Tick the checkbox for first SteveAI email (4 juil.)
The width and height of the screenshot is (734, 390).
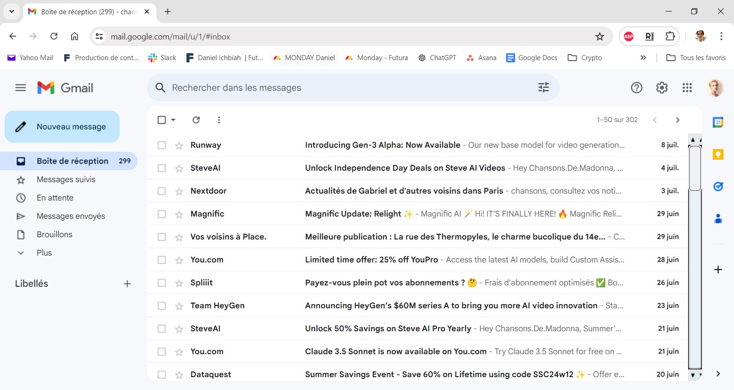click(161, 168)
